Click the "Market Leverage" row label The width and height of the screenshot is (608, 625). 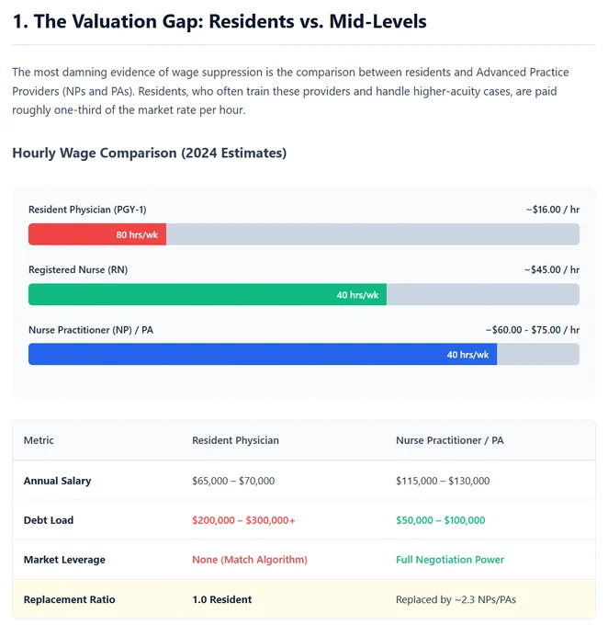[x=64, y=560]
